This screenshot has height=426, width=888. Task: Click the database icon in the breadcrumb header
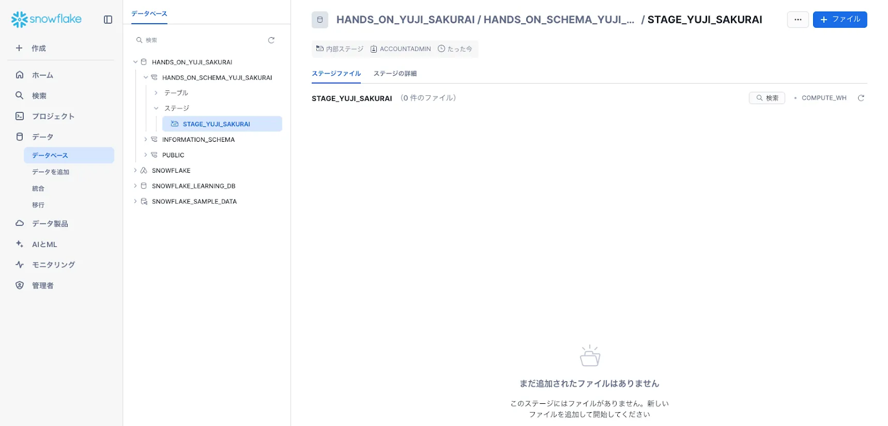coord(320,20)
